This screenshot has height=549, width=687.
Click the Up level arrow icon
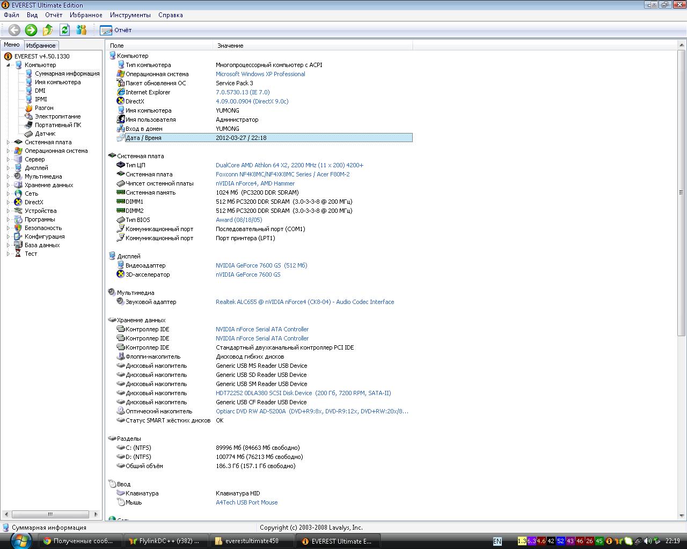point(48,30)
